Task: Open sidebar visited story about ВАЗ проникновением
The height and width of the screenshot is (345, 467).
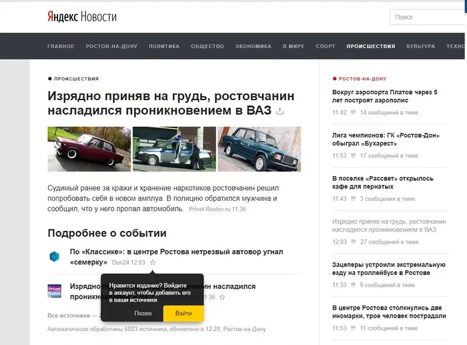Action: pyautogui.click(x=389, y=226)
